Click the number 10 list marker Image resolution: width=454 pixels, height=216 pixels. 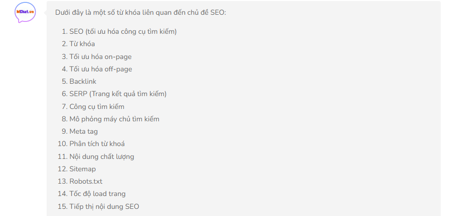[x=62, y=144]
